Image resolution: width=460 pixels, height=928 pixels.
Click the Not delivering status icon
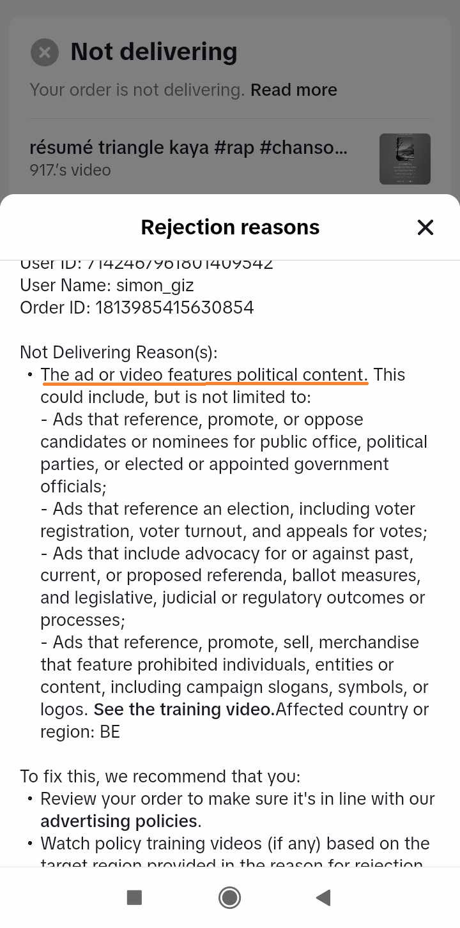pyautogui.click(x=45, y=52)
